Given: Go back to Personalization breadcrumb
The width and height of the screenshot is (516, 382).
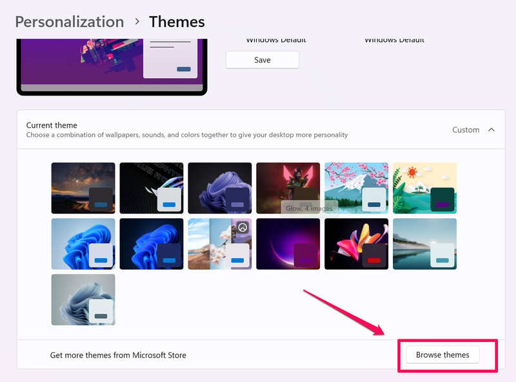Looking at the screenshot, I should coord(69,21).
